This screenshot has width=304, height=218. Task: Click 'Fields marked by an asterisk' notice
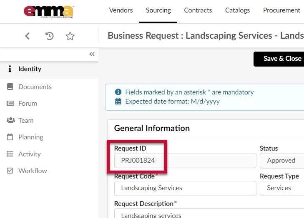coord(189,92)
